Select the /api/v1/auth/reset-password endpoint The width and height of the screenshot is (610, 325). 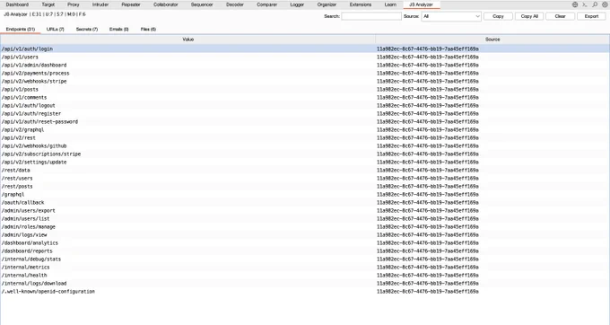coord(305,122)
